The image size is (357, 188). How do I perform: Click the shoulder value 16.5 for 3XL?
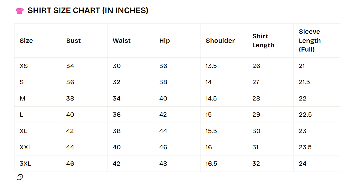(212, 164)
